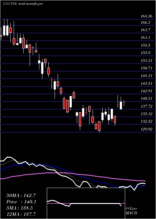Click the 137.72 price level label
Image resolution: width=156 pixels, height=219 pixels.
(x=147, y=106)
